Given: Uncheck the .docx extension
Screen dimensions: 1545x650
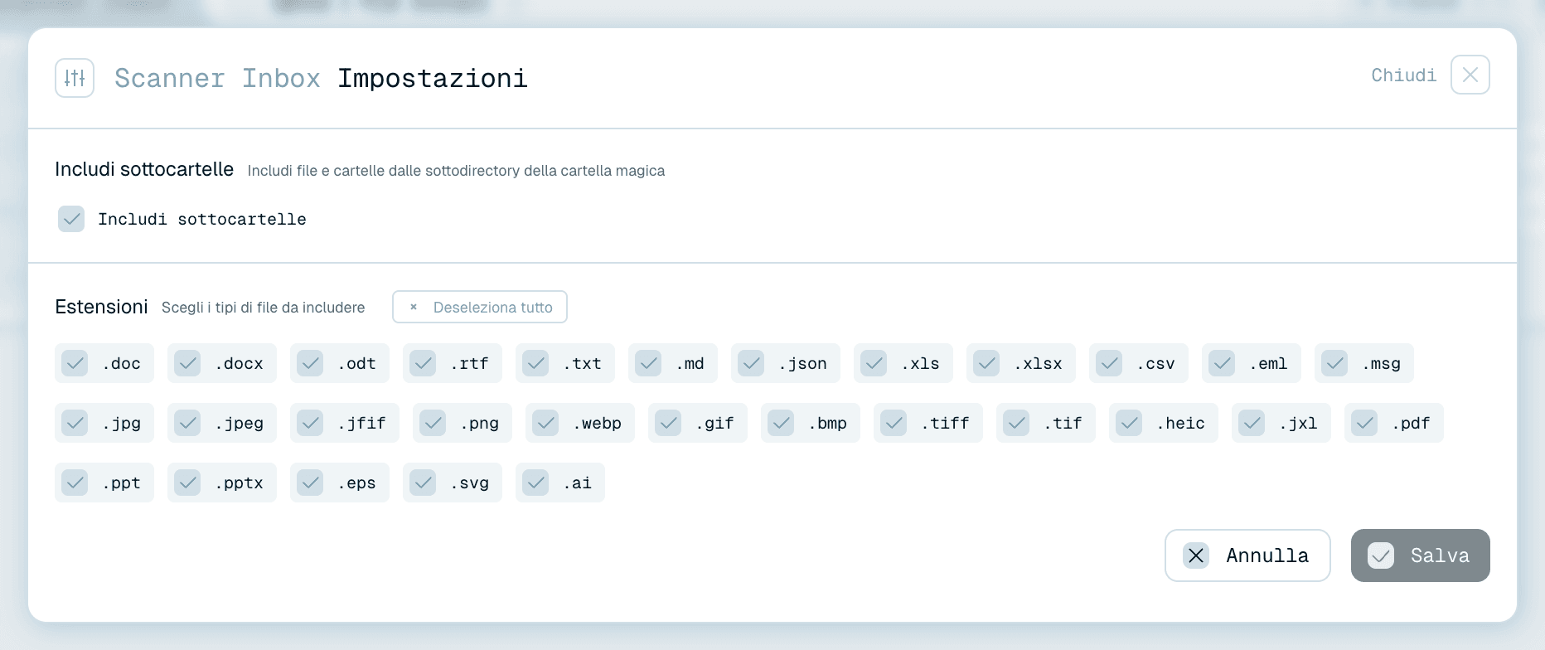Looking at the screenshot, I should click(x=187, y=363).
